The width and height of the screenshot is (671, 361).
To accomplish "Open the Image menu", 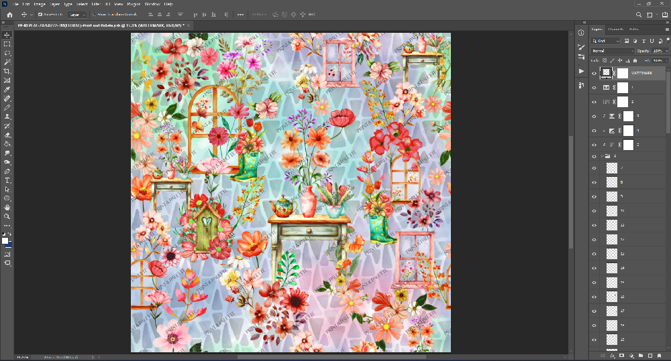I will pos(40,4).
